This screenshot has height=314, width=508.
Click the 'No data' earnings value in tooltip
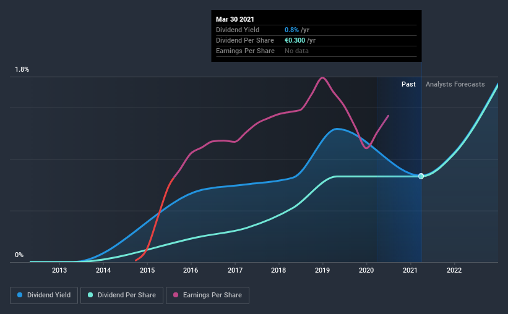pyautogui.click(x=296, y=51)
